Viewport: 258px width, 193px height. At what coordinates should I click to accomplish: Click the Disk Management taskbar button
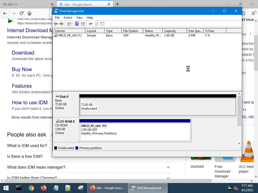(148, 188)
